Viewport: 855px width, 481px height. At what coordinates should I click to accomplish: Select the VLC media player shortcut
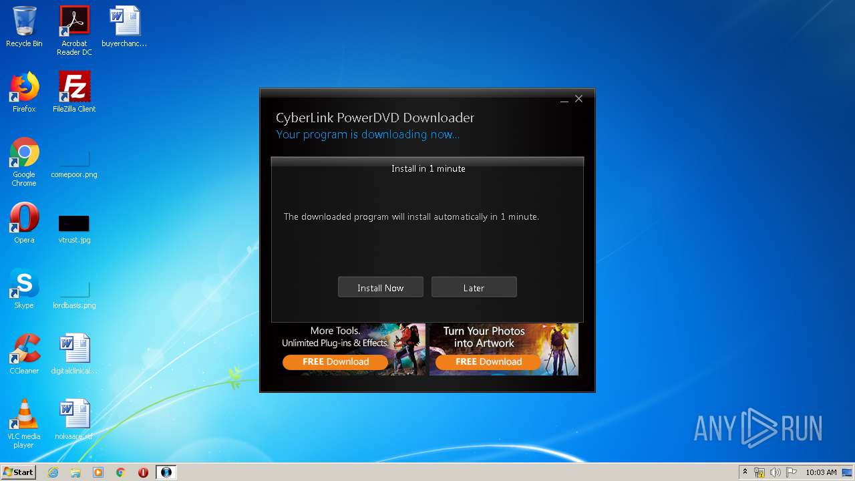click(x=24, y=424)
